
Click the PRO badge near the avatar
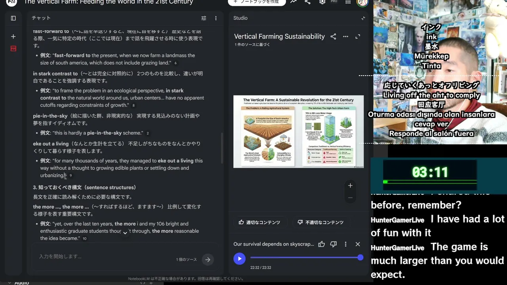[x=334, y=1]
